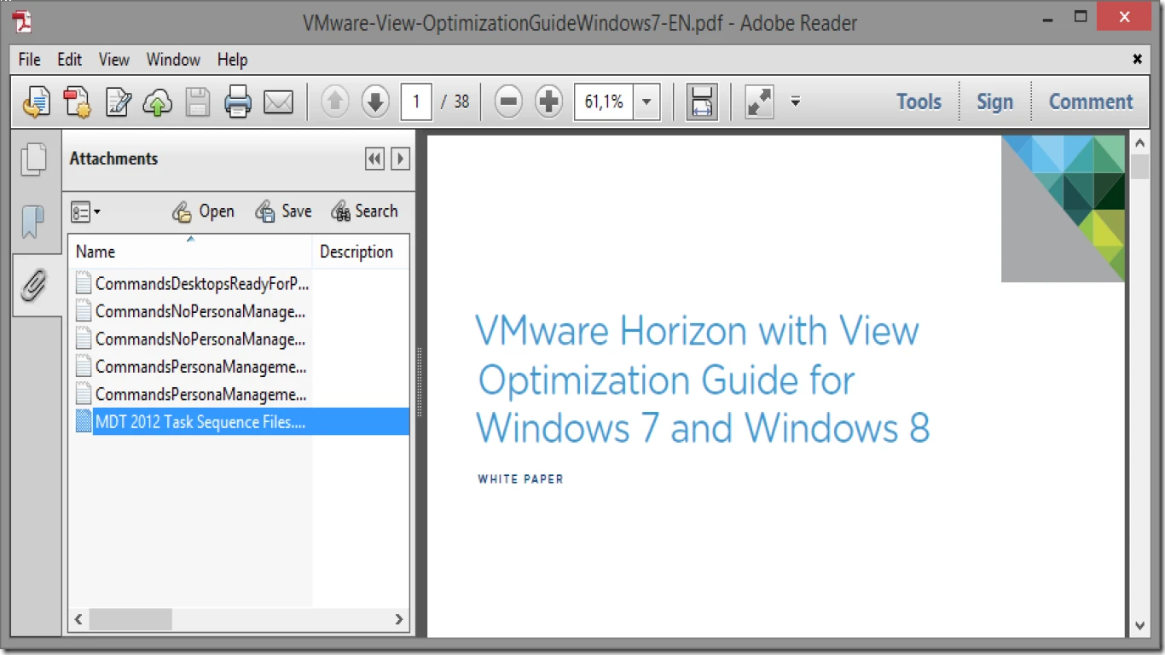Close the document with menu-bar X
The width and height of the screenshot is (1165, 655).
coord(1137,60)
